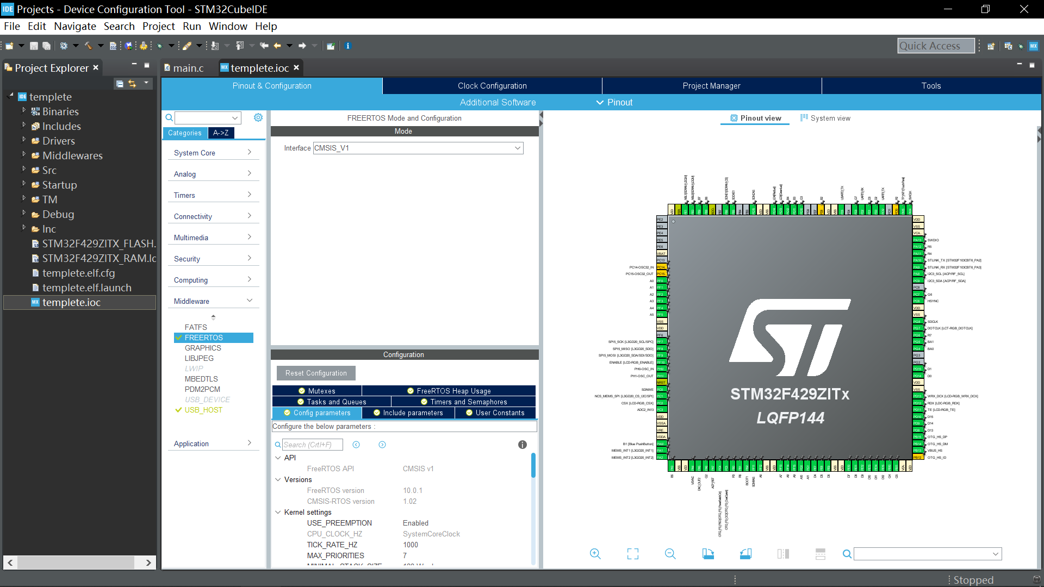Screen dimensions: 1044x587
Task: Expand the Kernel settings section
Action: (x=279, y=512)
